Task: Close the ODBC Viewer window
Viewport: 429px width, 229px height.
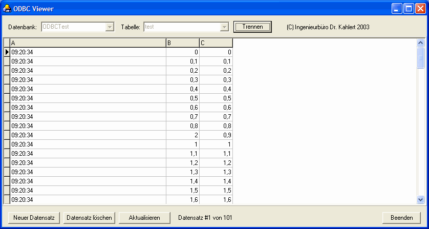Action: coord(420,9)
